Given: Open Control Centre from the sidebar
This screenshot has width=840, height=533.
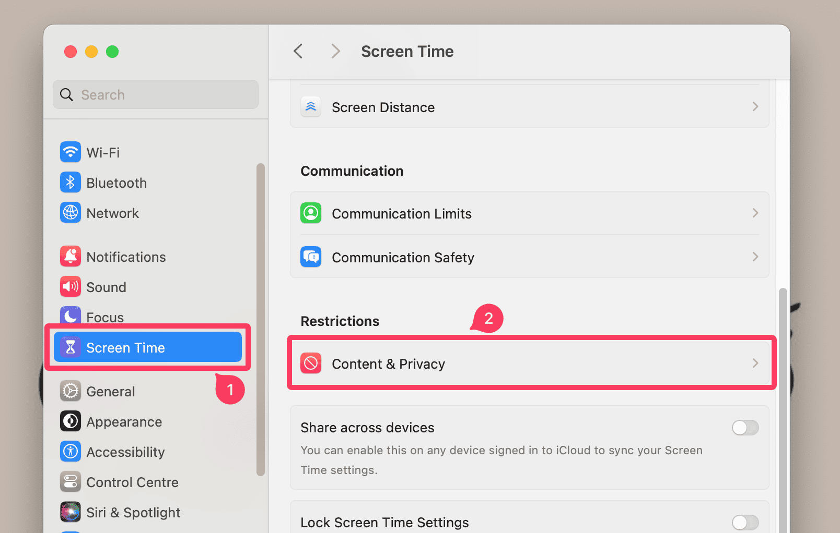Looking at the screenshot, I should (x=132, y=482).
